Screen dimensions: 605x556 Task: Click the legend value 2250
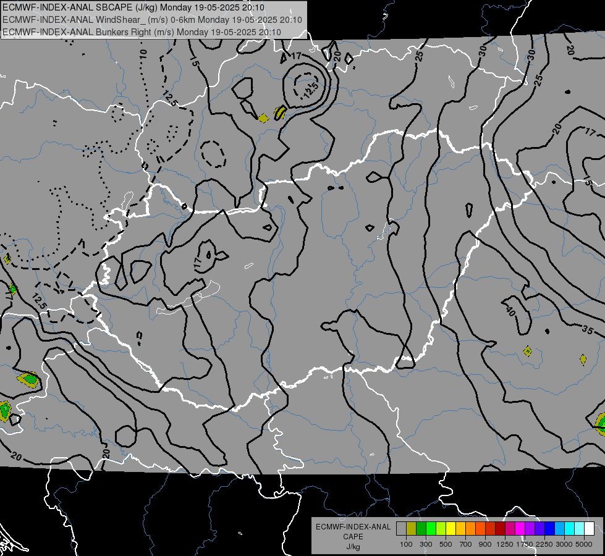(x=545, y=544)
